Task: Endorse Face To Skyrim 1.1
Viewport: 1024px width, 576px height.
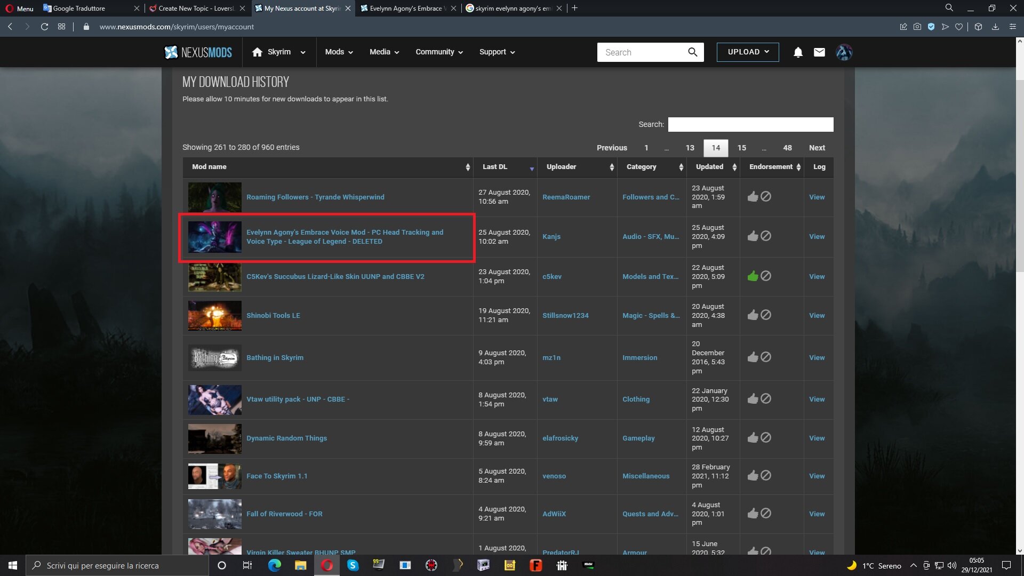Action: (x=753, y=476)
